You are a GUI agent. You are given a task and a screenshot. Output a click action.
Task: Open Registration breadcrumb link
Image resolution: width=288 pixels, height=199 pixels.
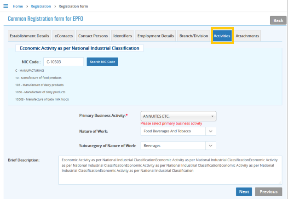(x=41, y=6)
